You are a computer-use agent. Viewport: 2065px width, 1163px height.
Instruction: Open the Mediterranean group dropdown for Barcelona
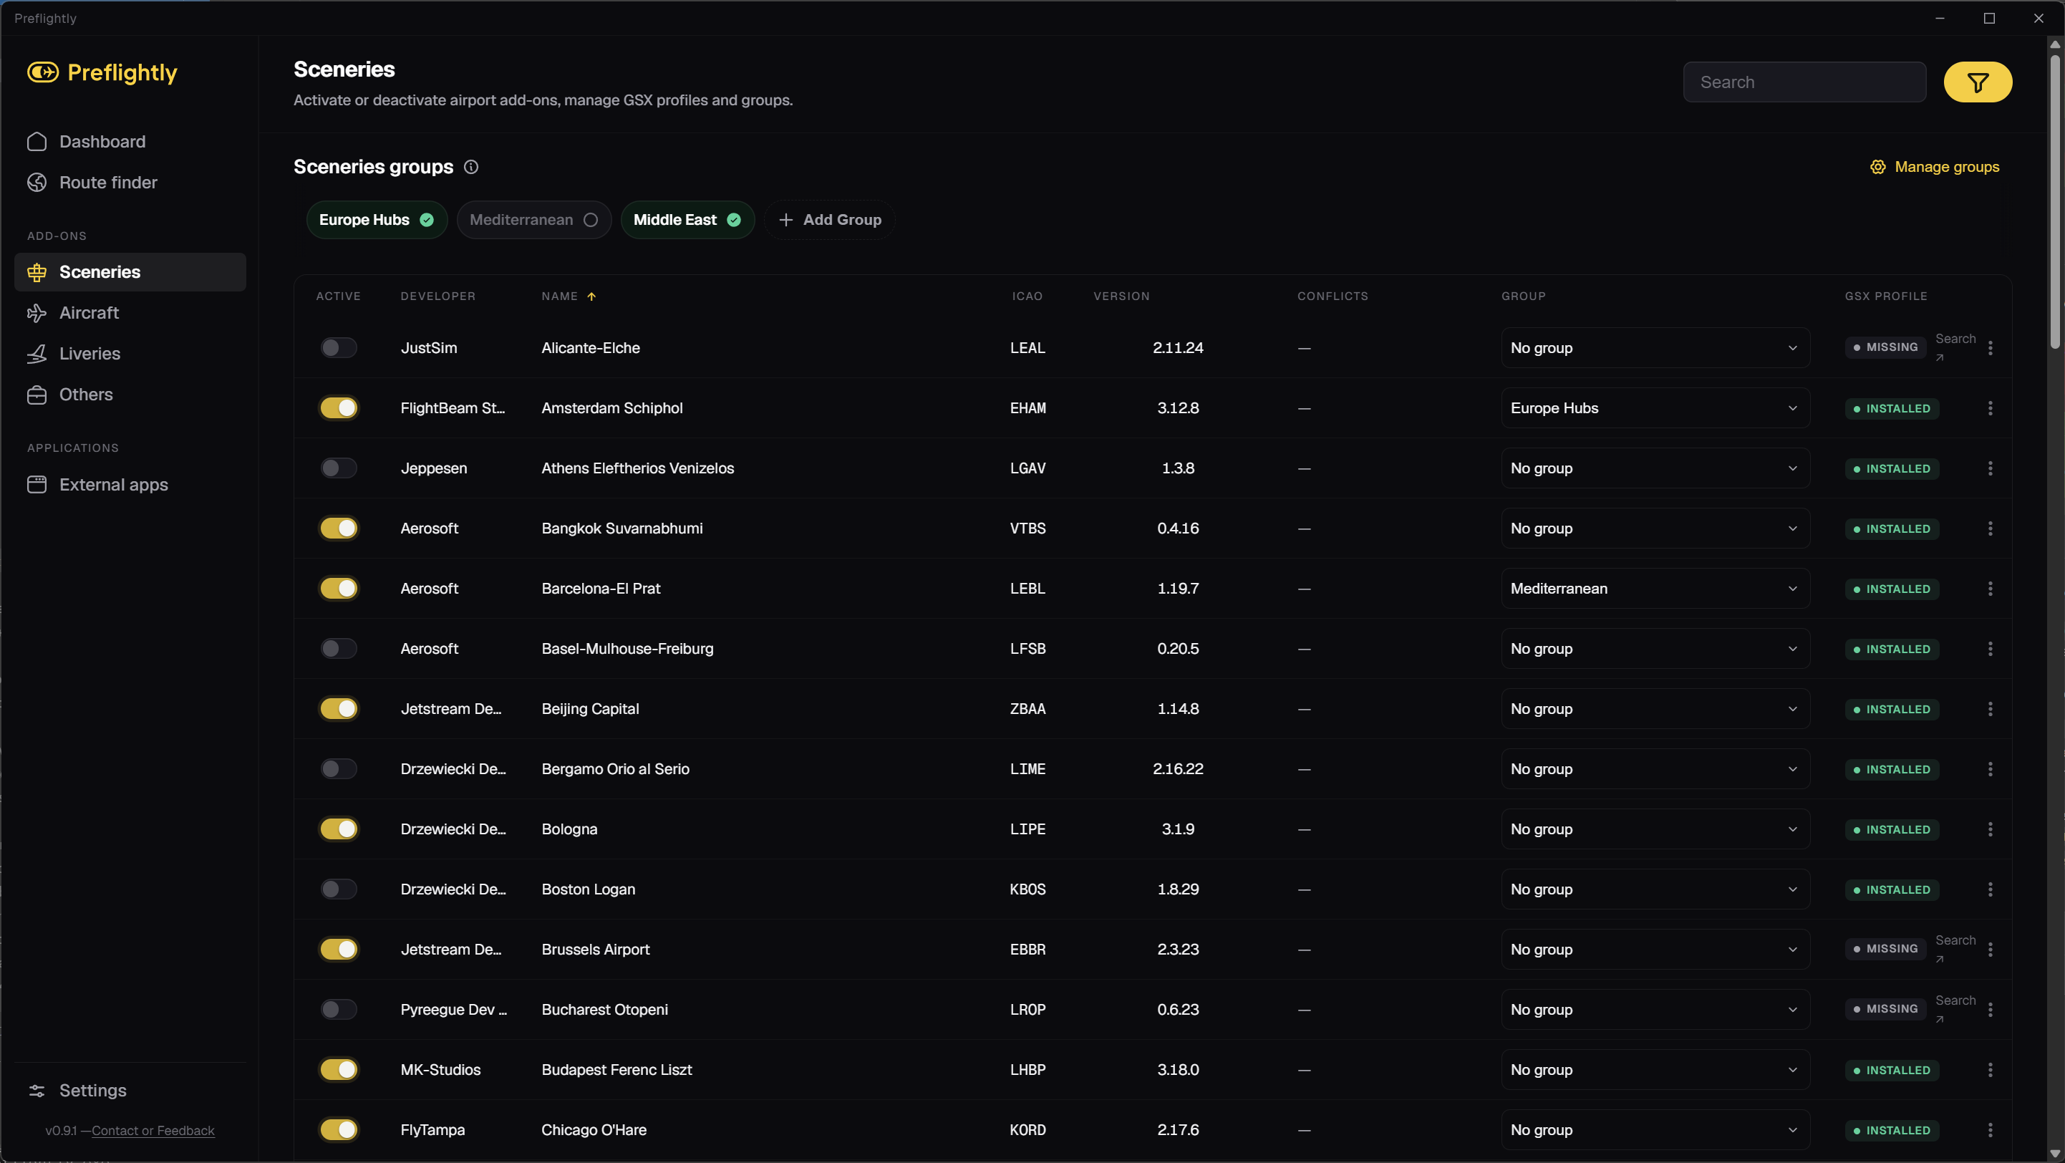[1655, 589]
